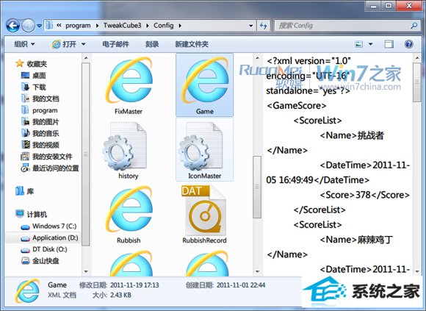Open the recent pages dropdown arrow

coord(39,26)
